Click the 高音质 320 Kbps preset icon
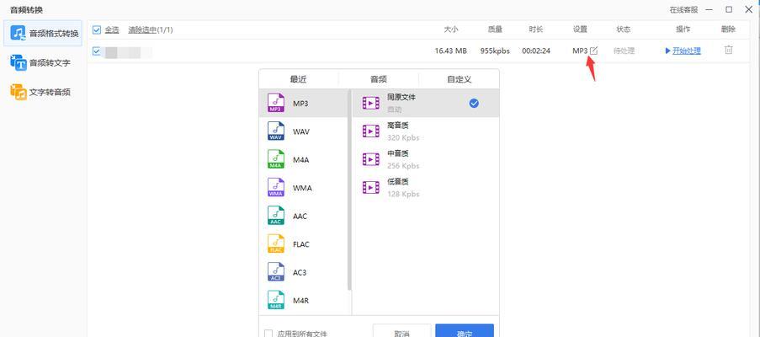 pos(371,131)
